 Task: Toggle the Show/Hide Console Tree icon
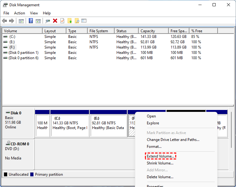point(21,21)
